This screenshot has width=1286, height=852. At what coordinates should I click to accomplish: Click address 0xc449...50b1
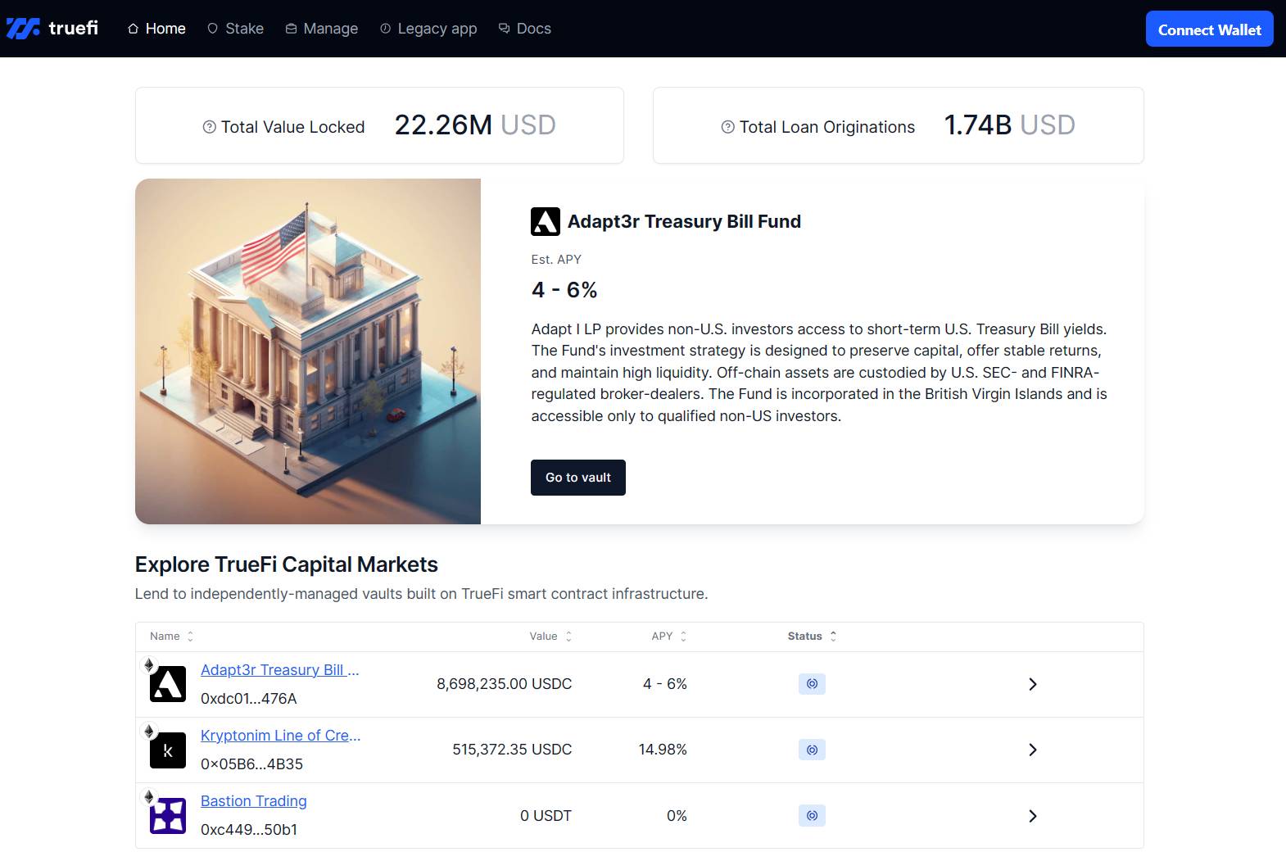(x=249, y=830)
